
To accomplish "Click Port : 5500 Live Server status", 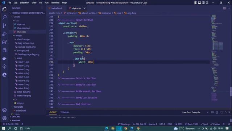I will 191,124.
